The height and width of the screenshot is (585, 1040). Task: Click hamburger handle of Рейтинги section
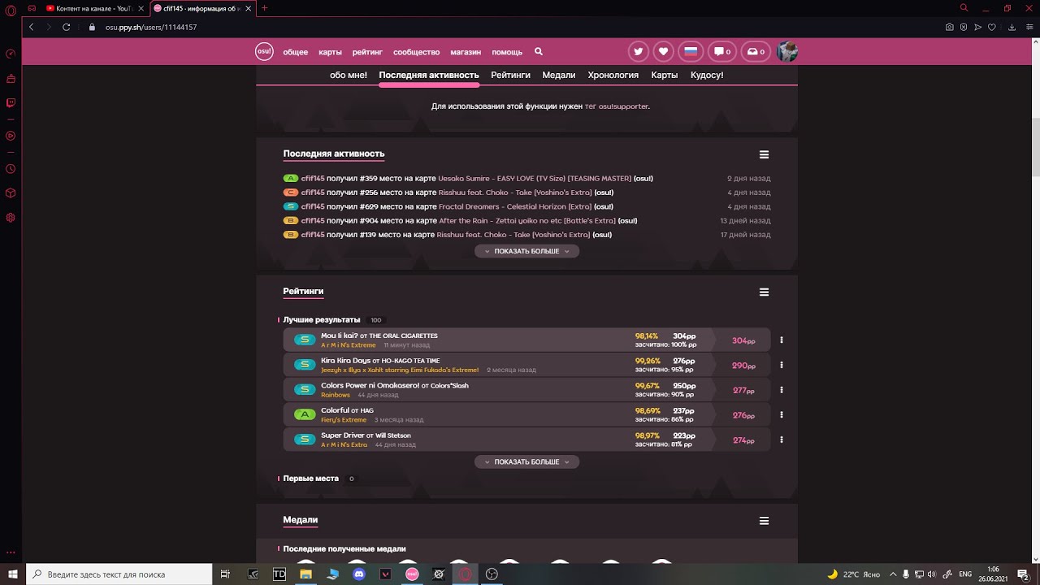764,292
